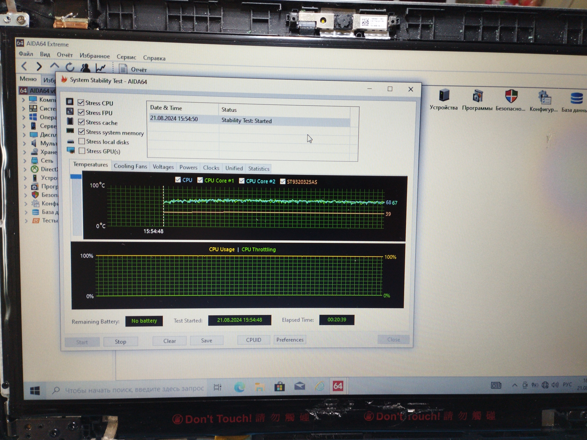Viewport: 587px width, 440px height.
Task: Switch to the Cooling Fans tab
Action: pyautogui.click(x=130, y=166)
